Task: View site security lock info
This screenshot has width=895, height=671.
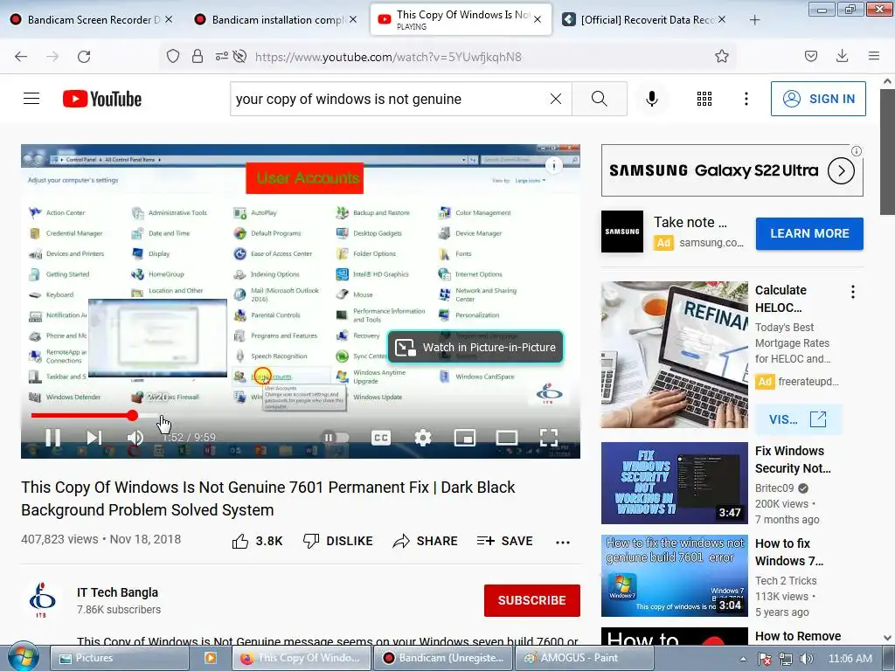Action: click(x=198, y=56)
